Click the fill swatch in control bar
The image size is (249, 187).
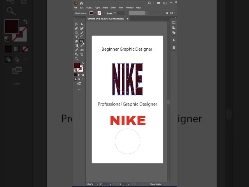pos(91,13)
